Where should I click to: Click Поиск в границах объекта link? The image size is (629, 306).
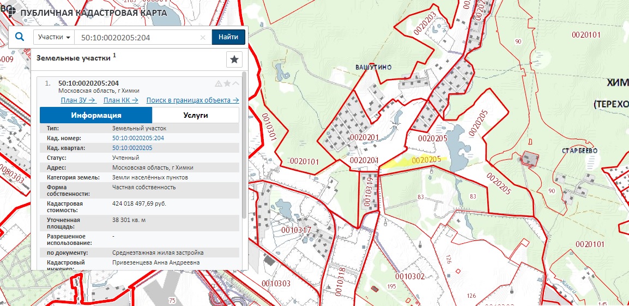tap(192, 100)
